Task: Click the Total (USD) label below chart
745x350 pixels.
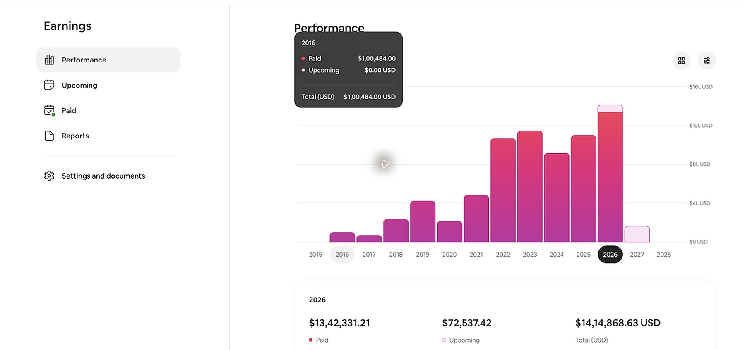Action: point(591,340)
